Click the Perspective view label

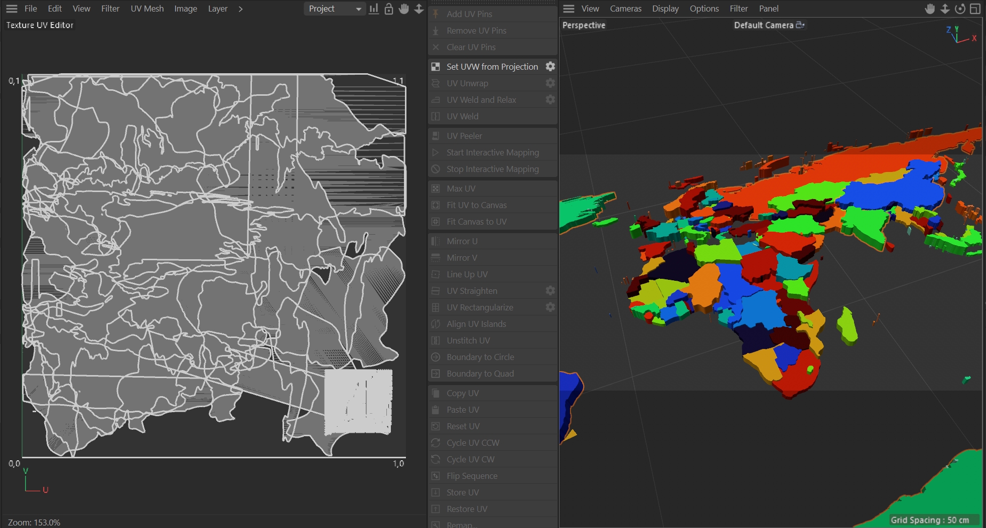click(x=584, y=25)
